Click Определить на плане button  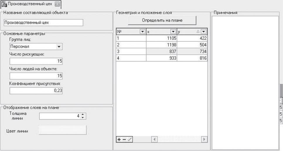pyautogui.click(x=162, y=20)
